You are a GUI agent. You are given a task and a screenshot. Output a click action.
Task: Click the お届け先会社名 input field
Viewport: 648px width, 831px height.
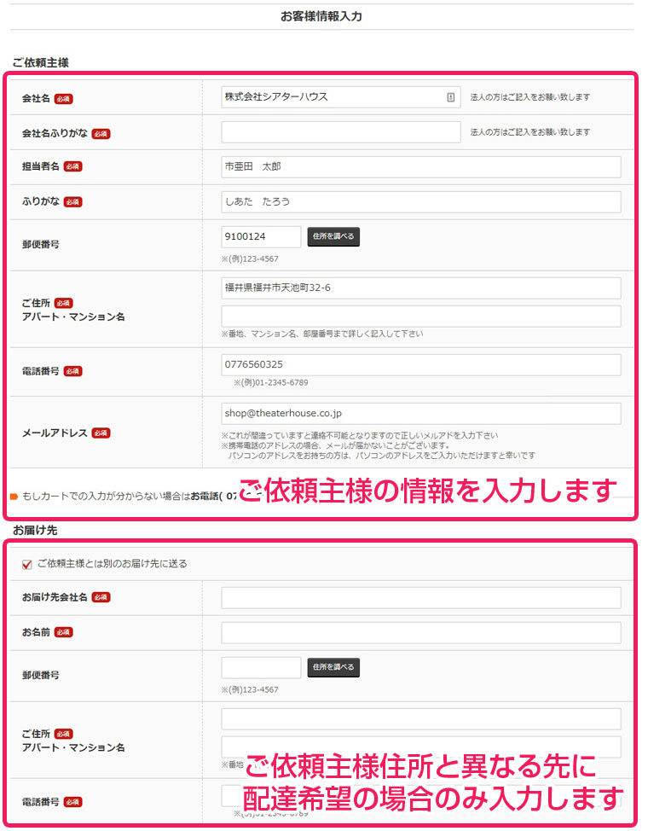coord(420,598)
